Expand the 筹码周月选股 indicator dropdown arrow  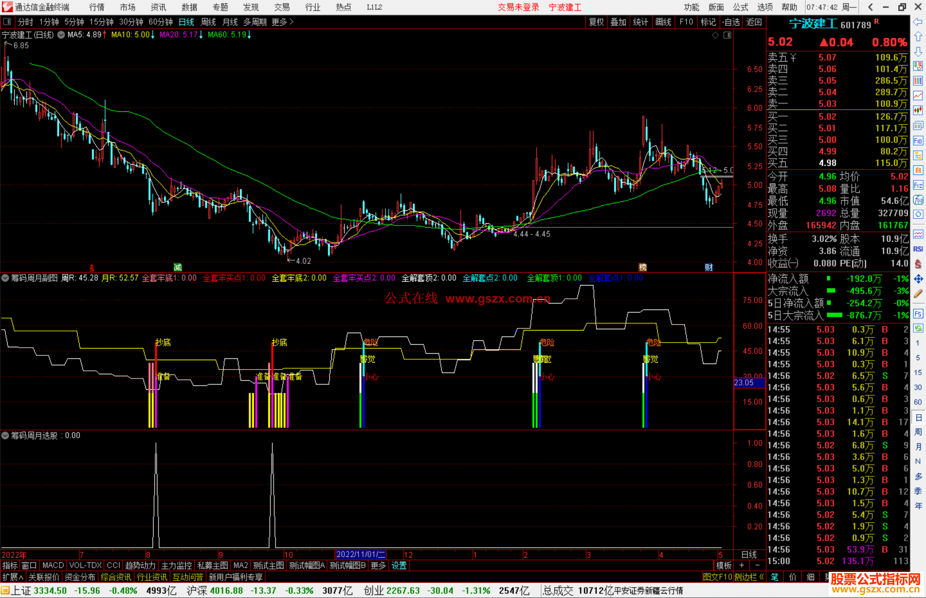point(5,436)
